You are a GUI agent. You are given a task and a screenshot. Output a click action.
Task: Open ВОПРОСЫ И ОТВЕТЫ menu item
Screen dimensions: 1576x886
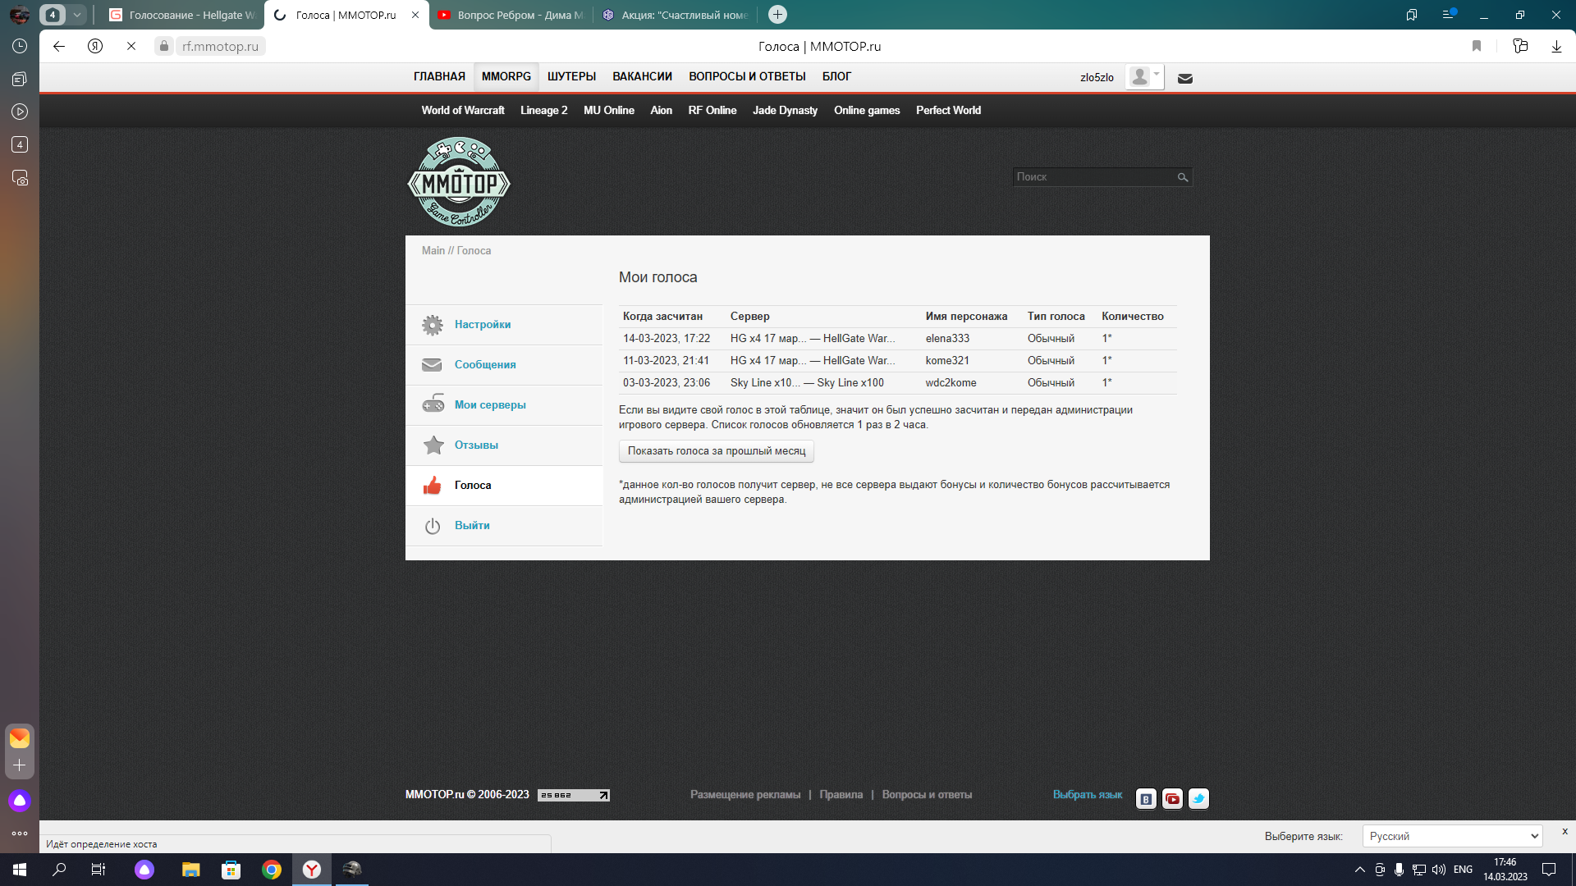pos(747,76)
